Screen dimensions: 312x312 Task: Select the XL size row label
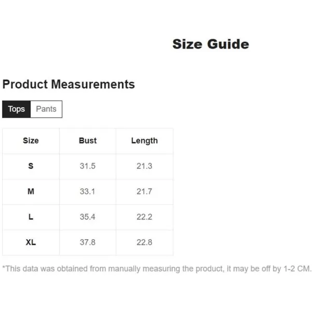(31, 242)
